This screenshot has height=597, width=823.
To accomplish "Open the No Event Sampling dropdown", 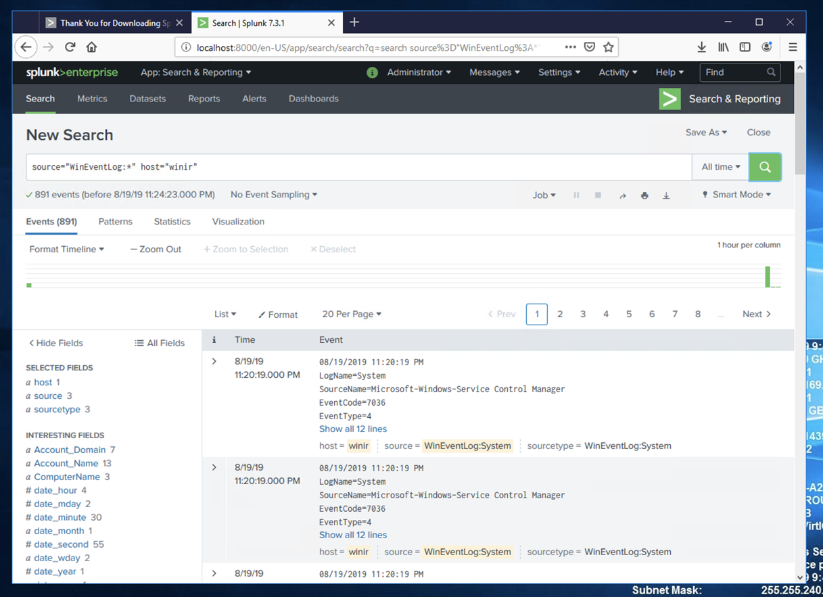I will click(x=274, y=195).
